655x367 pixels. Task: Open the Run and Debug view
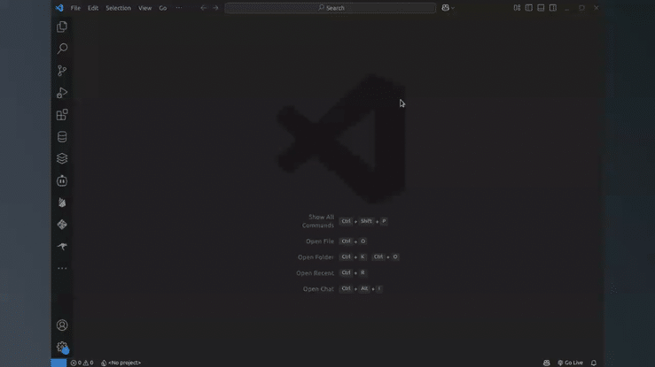click(x=62, y=93)
